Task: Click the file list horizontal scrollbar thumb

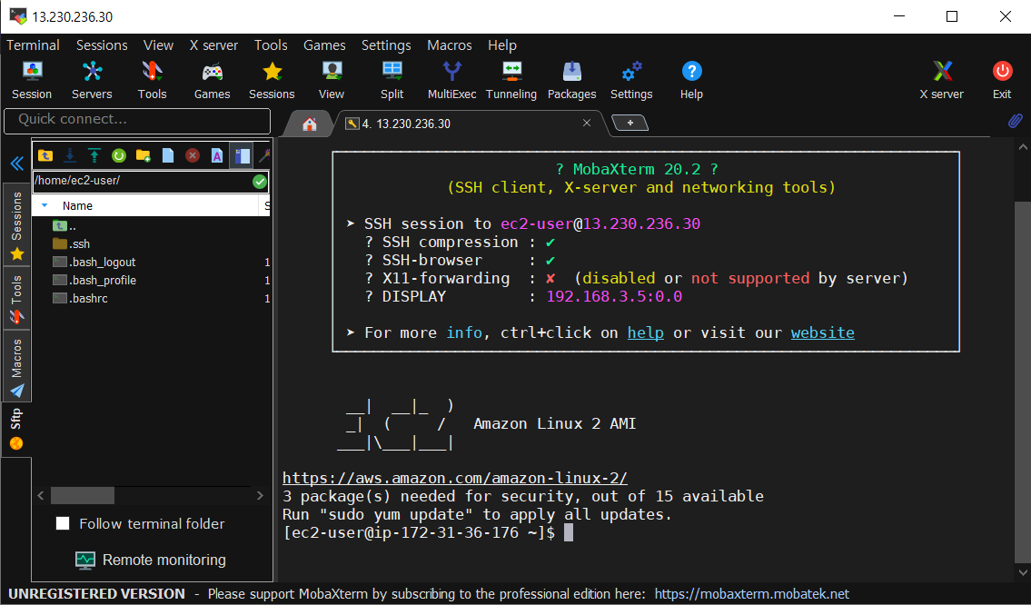Action: click(82, 495)
